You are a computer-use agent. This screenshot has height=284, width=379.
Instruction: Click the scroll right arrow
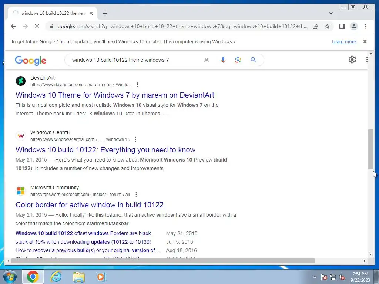coord(365,261)
